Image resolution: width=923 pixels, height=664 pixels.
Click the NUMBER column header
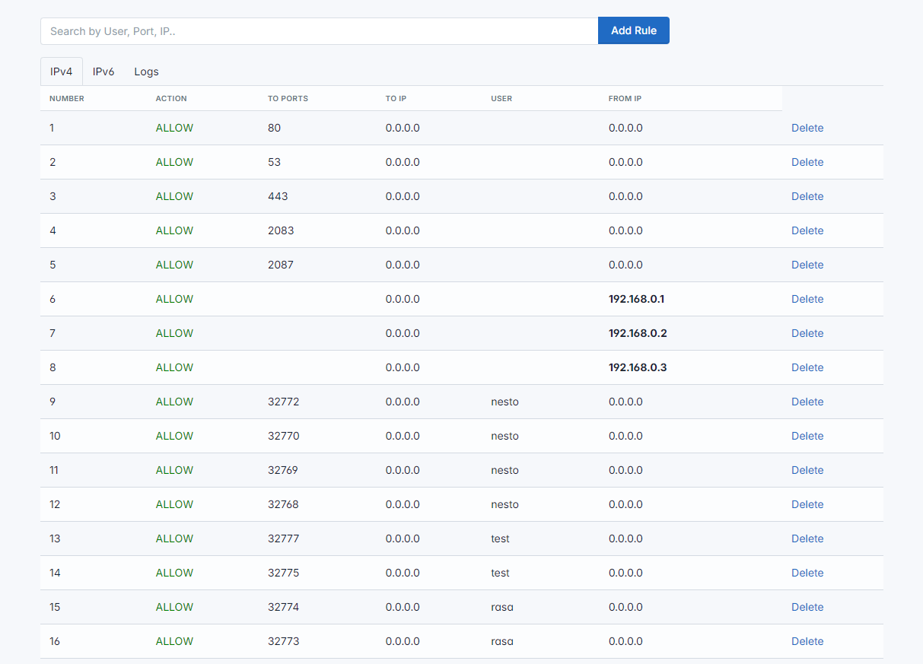pyautogui.click(x=67, y=99)
